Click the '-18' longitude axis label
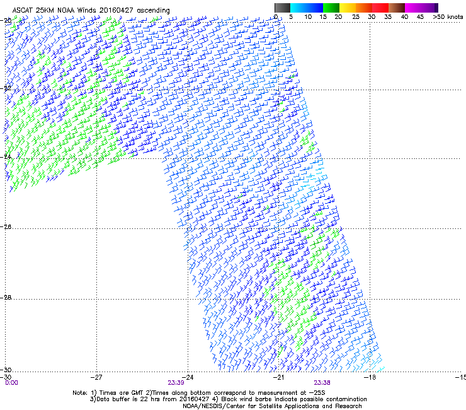 pos(370,378)
